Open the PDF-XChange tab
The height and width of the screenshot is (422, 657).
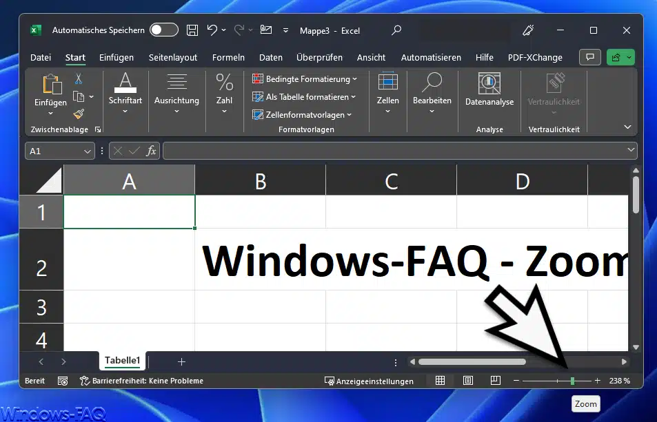click(x=535, y=57)
